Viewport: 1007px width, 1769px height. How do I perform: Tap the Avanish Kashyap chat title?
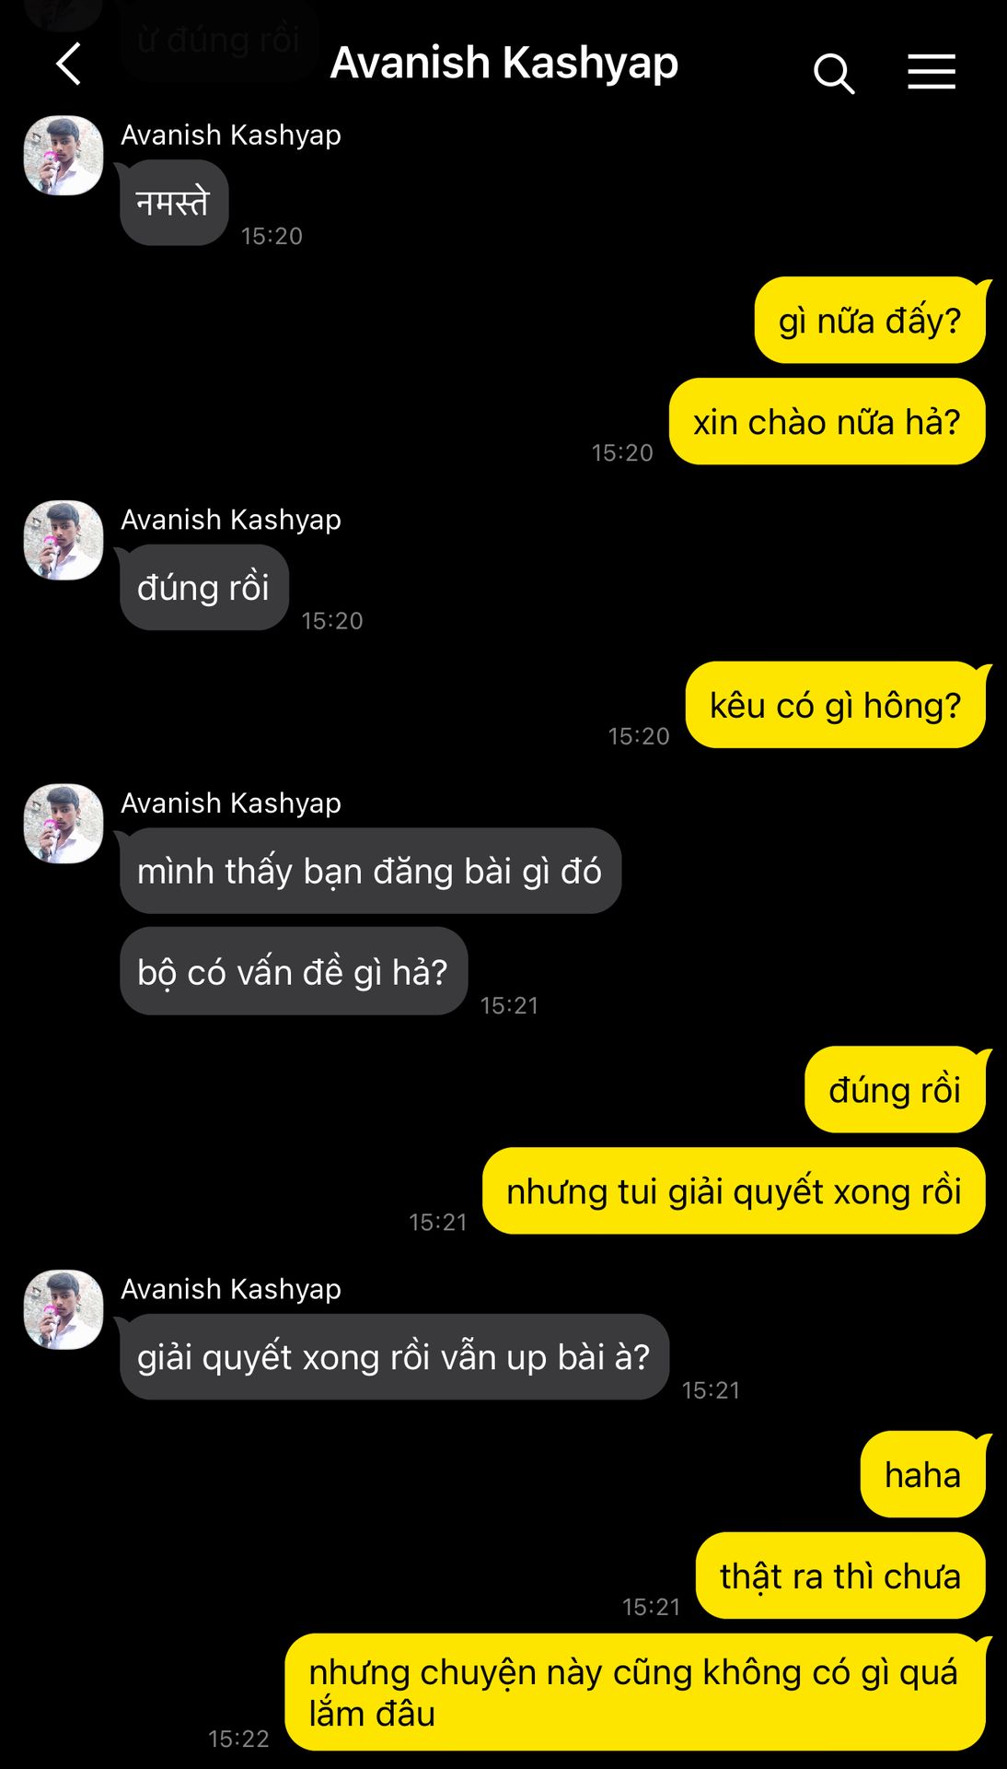pyautogui.click(x=504, y=64)
